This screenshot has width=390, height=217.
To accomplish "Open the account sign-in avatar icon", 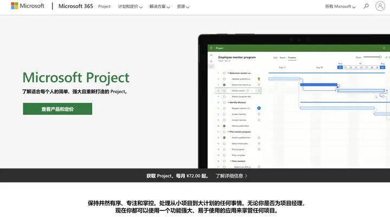I will [x=380, y=6].
